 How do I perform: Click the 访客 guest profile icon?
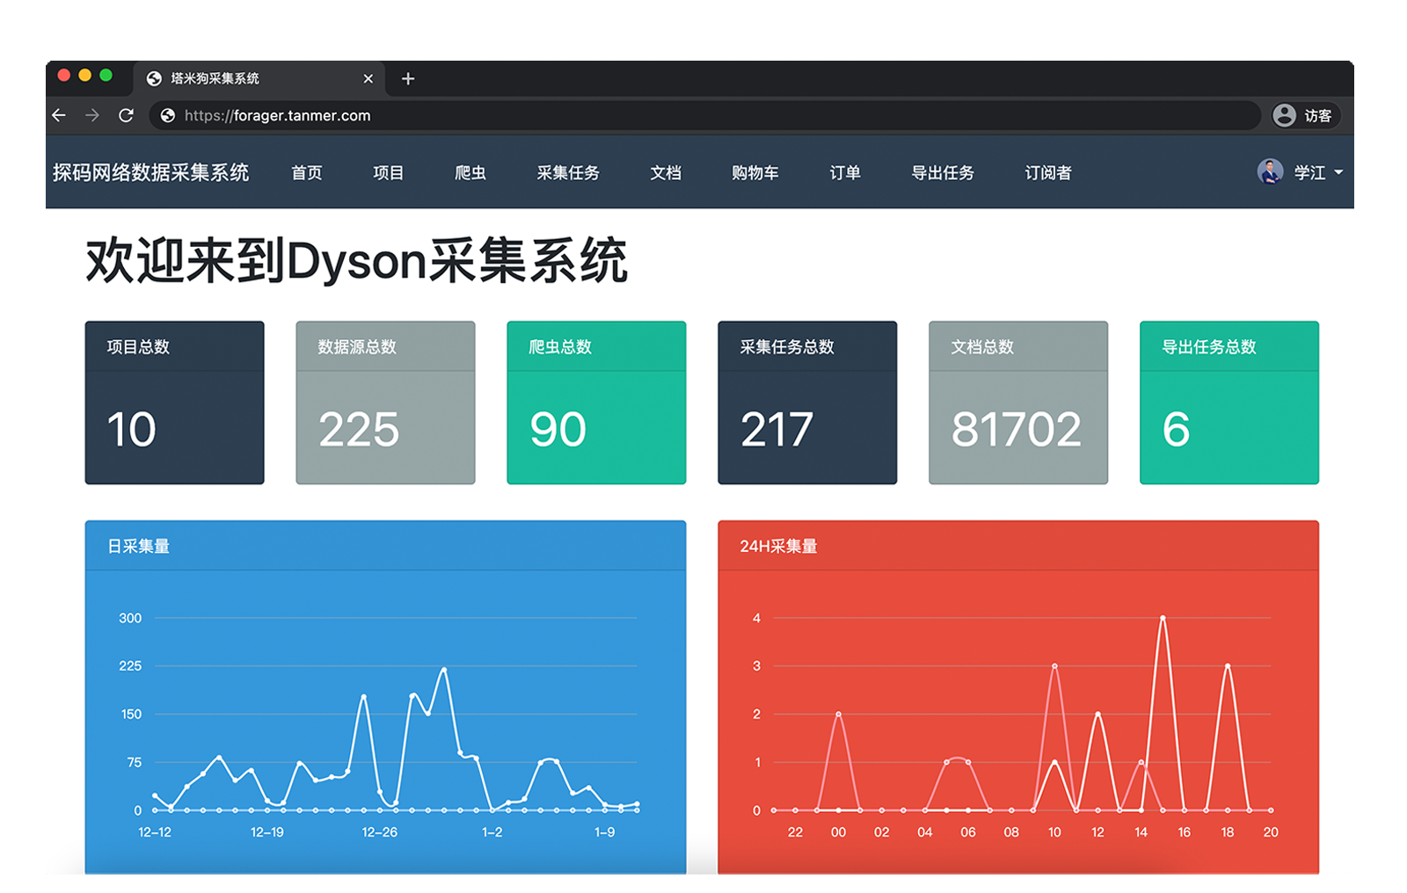pyautogui.click(x=1285, y=115)
